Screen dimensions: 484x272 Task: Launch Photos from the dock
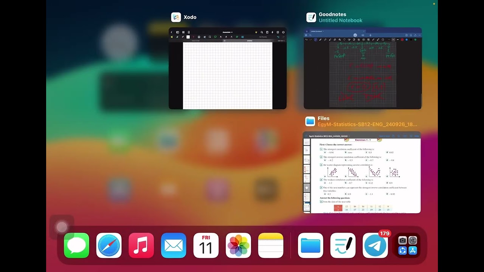click(x=238, y=245)
